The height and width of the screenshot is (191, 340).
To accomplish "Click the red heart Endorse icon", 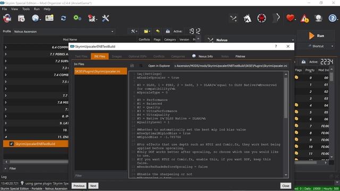I will pos(290,18).
